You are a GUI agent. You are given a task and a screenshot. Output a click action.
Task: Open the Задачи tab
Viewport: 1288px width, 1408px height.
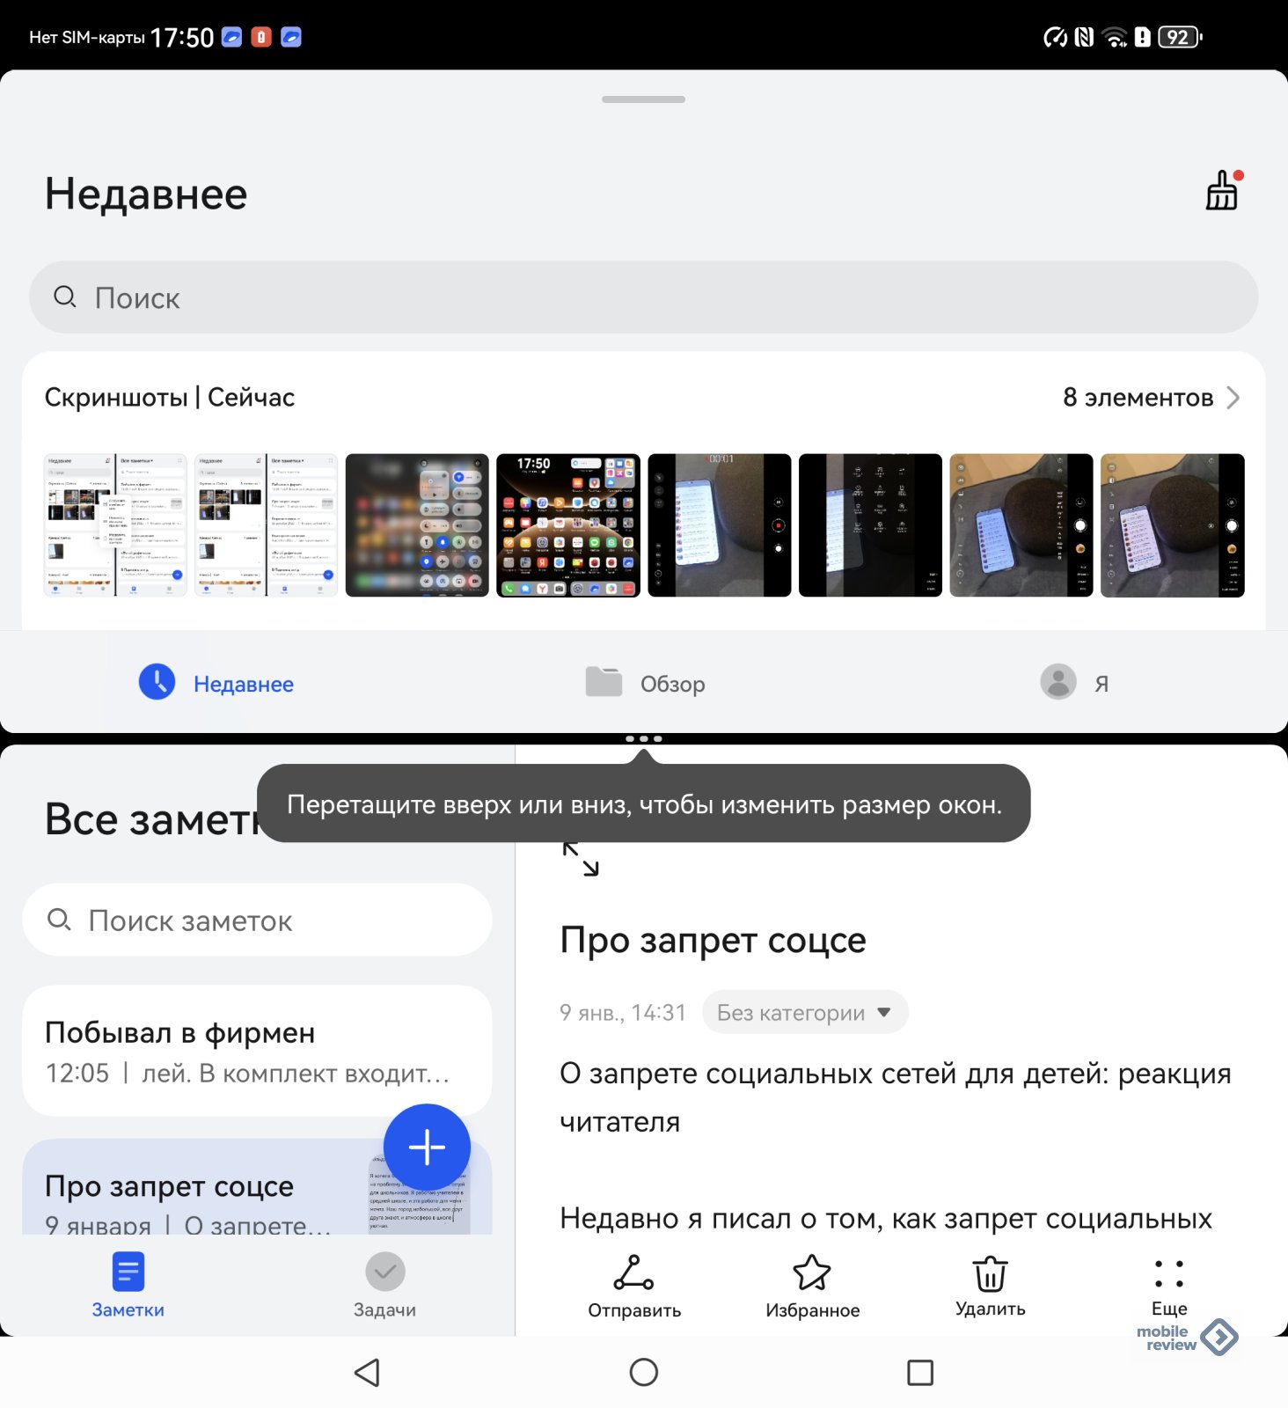[x=384, y=1285]
